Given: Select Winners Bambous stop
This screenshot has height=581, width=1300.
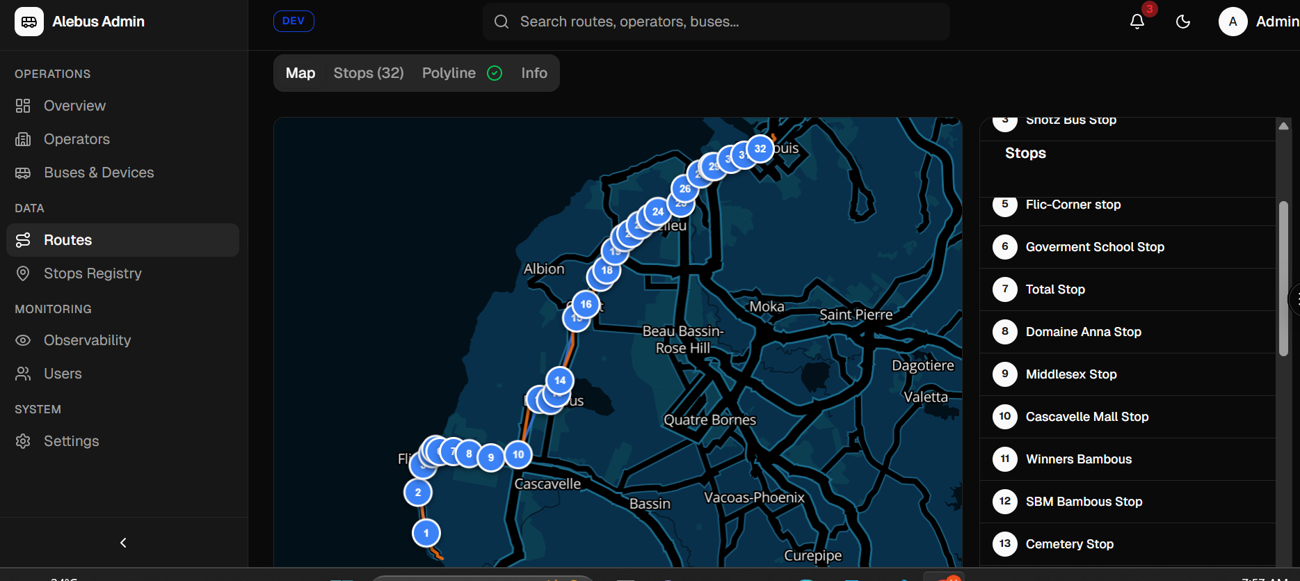Looking at the screenshot, I should [1128, 459].
